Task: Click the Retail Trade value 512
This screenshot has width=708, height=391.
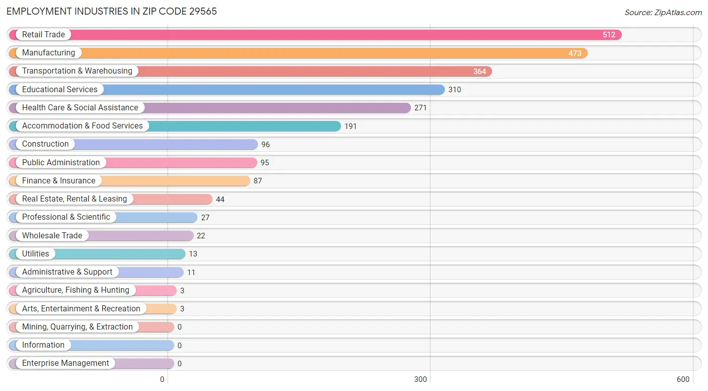Action: (609, 35)
